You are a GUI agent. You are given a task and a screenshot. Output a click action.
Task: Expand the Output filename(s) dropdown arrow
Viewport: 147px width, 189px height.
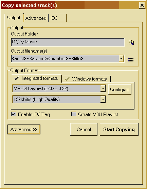click(121, 59)
